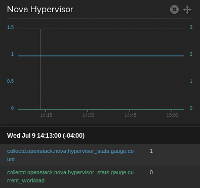Screen dimensions: 200x188
Task: Click the Nova Hypervisor panel title
Action: coord(40,9)
